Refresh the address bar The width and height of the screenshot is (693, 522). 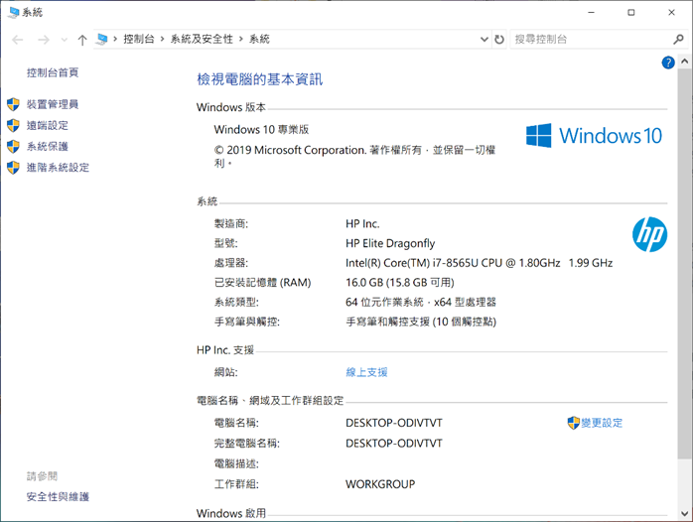(x=499, y=40)
